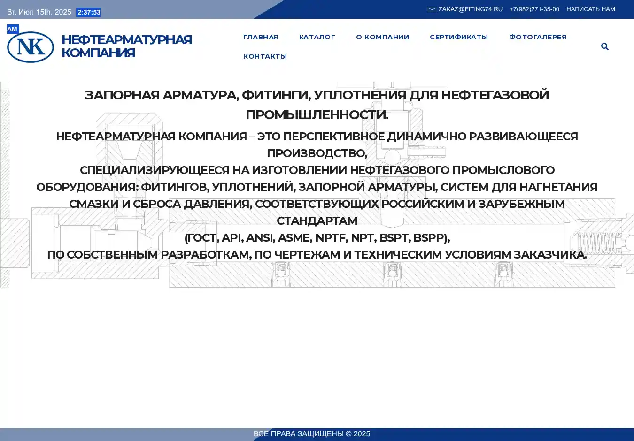Open the КАТАЛОГ menu item
634x441 pixels.
(x=317, y=37)
